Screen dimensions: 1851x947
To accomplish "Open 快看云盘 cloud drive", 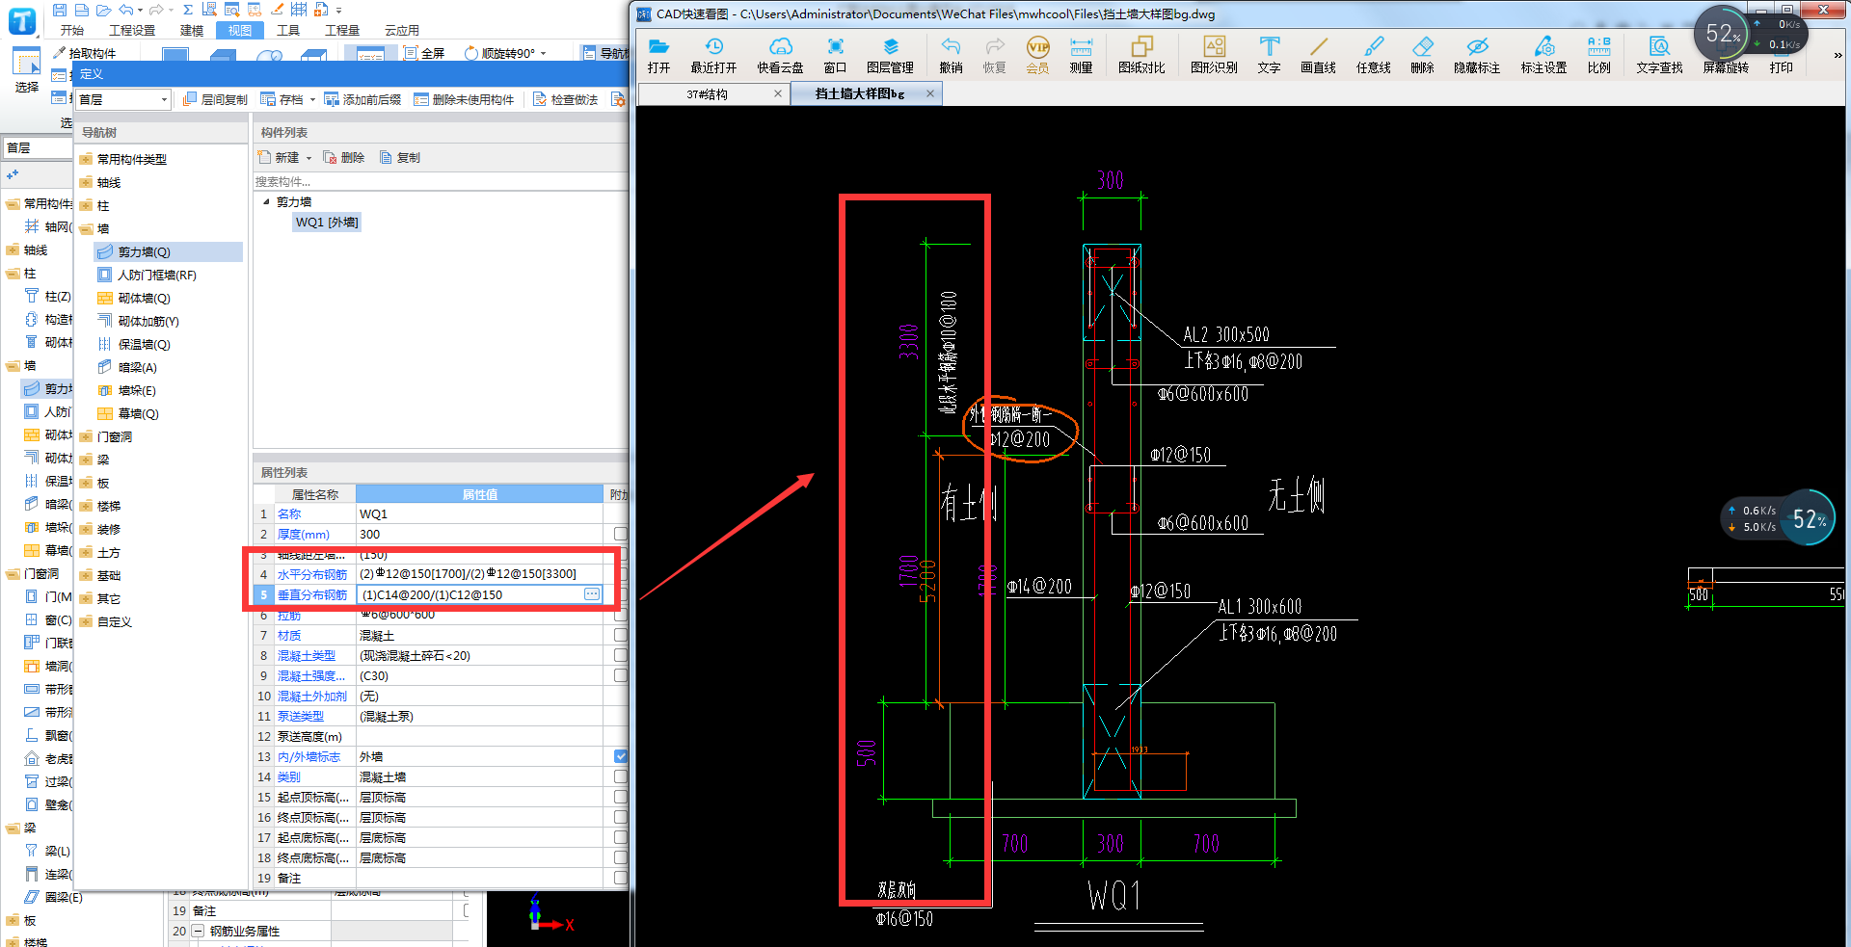I will [780, 55].
